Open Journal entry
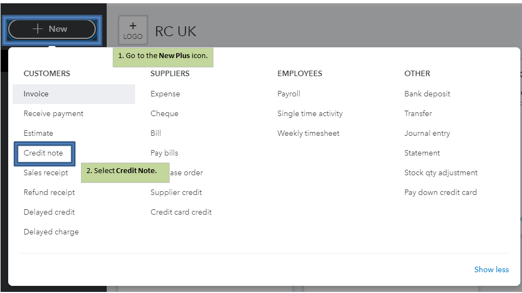The width and height of the screenshot is (522, 293). [427, 133]
